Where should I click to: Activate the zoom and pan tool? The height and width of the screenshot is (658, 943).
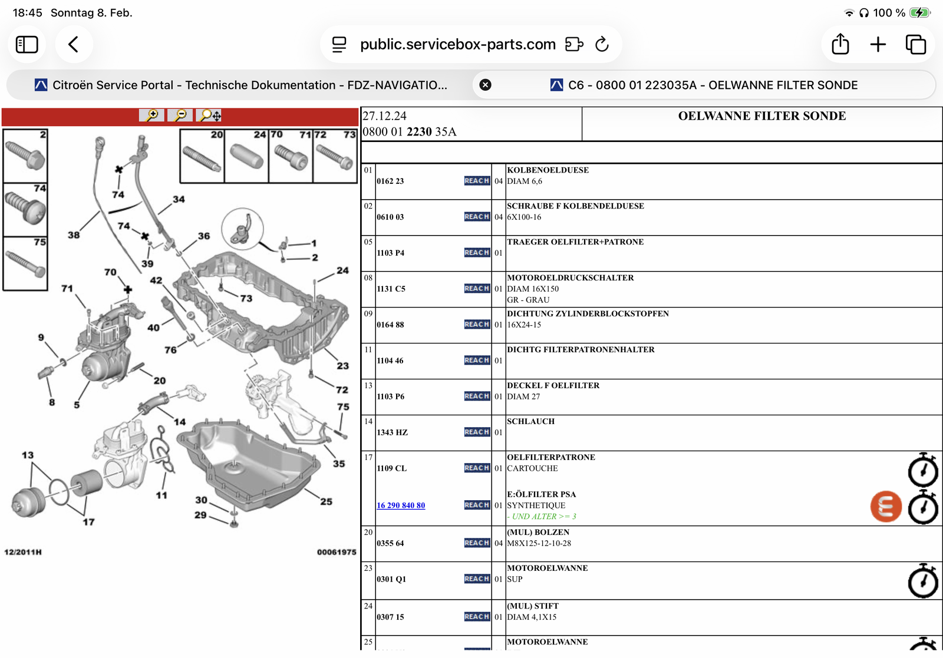coord(209,115)
